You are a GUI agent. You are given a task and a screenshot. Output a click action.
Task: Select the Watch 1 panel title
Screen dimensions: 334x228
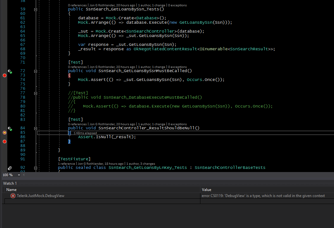10,183
